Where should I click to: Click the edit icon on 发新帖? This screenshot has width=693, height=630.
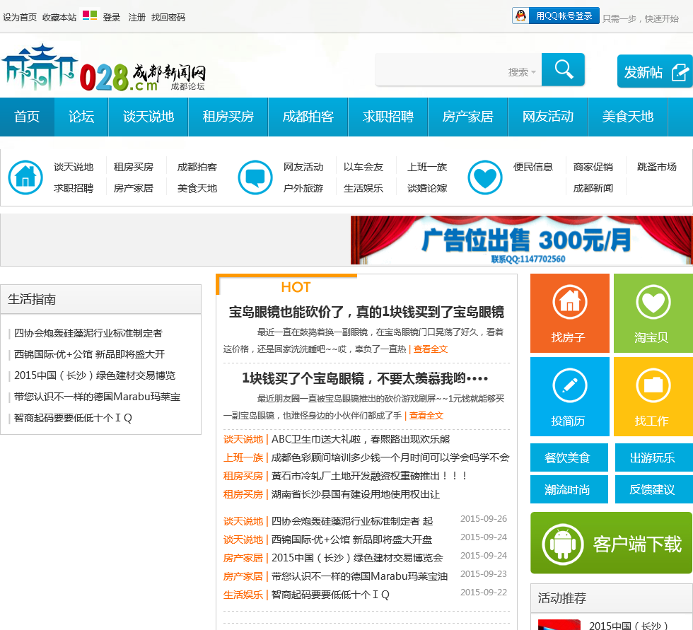[680, 72]
